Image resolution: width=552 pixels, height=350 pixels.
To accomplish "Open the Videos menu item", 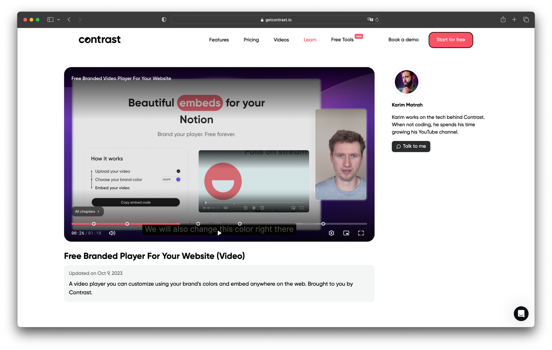I will point(281,40).
